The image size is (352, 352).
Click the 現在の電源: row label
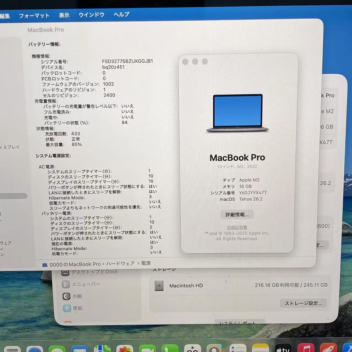pyautogui.click(x=62, y=244)
